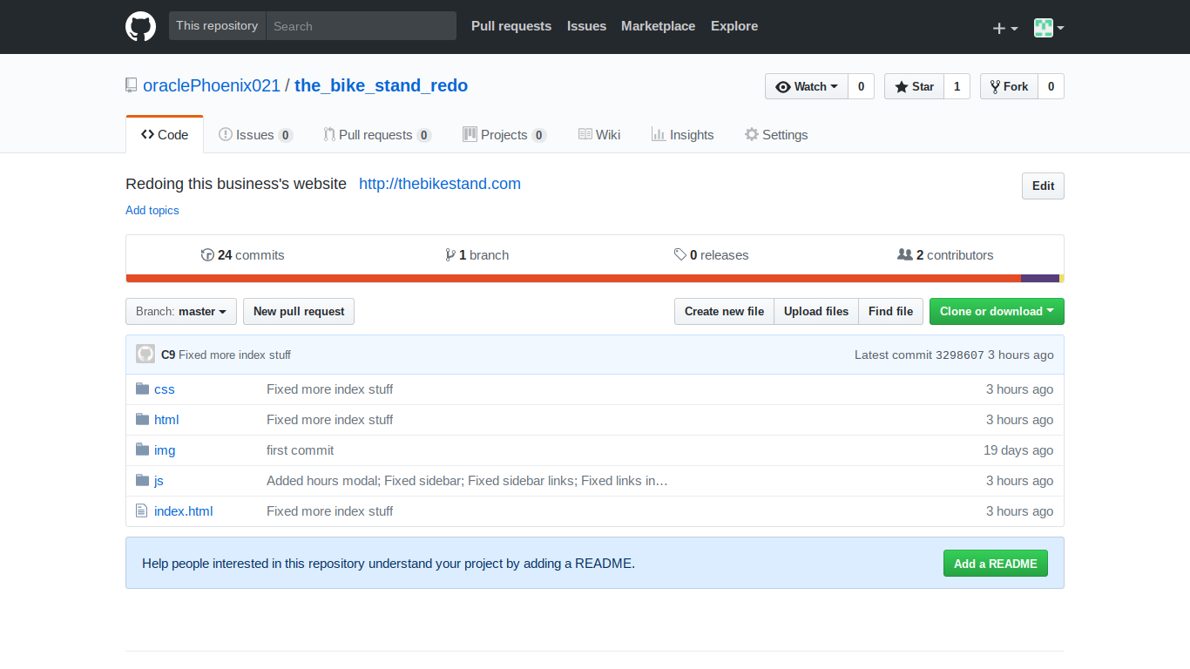View the 2 contributors page
The image size is (1190, 669).
click(945, 255)
